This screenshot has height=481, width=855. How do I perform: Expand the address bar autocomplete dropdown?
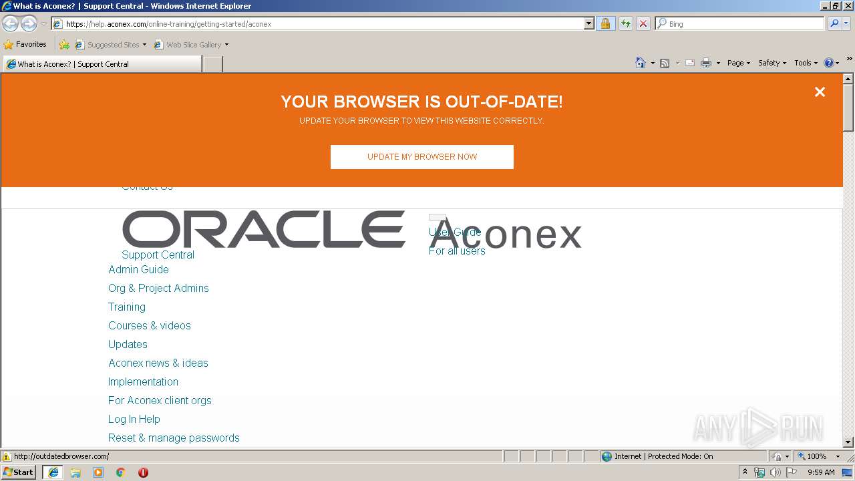click(588, 24)
